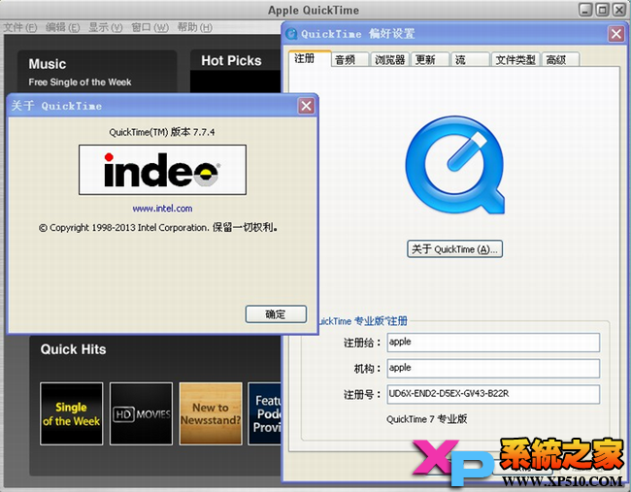Image resolution: width=631 pixels, height=492 pixels.
Task: Open the 编辑 (E) menu
Action: 63,27
